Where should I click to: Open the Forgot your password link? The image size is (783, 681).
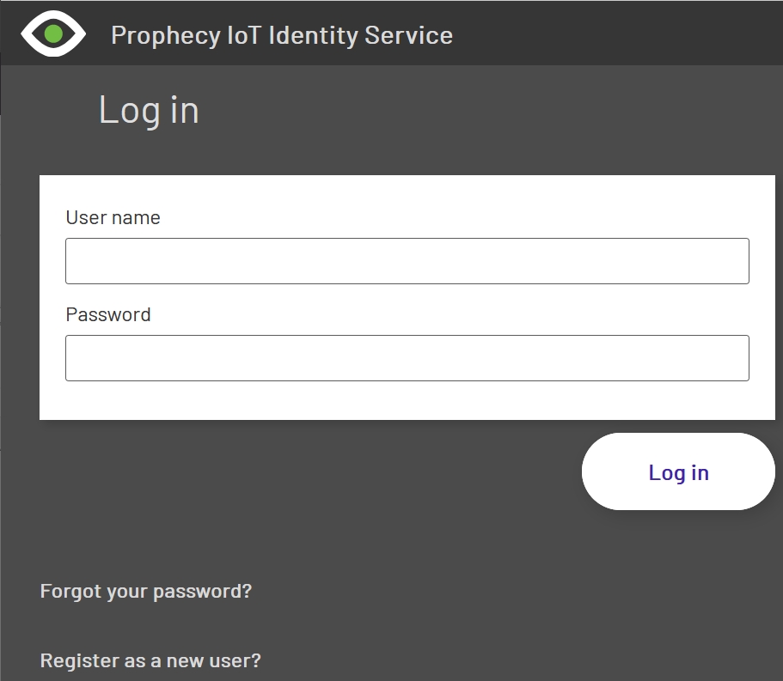(x=145, y=591)
